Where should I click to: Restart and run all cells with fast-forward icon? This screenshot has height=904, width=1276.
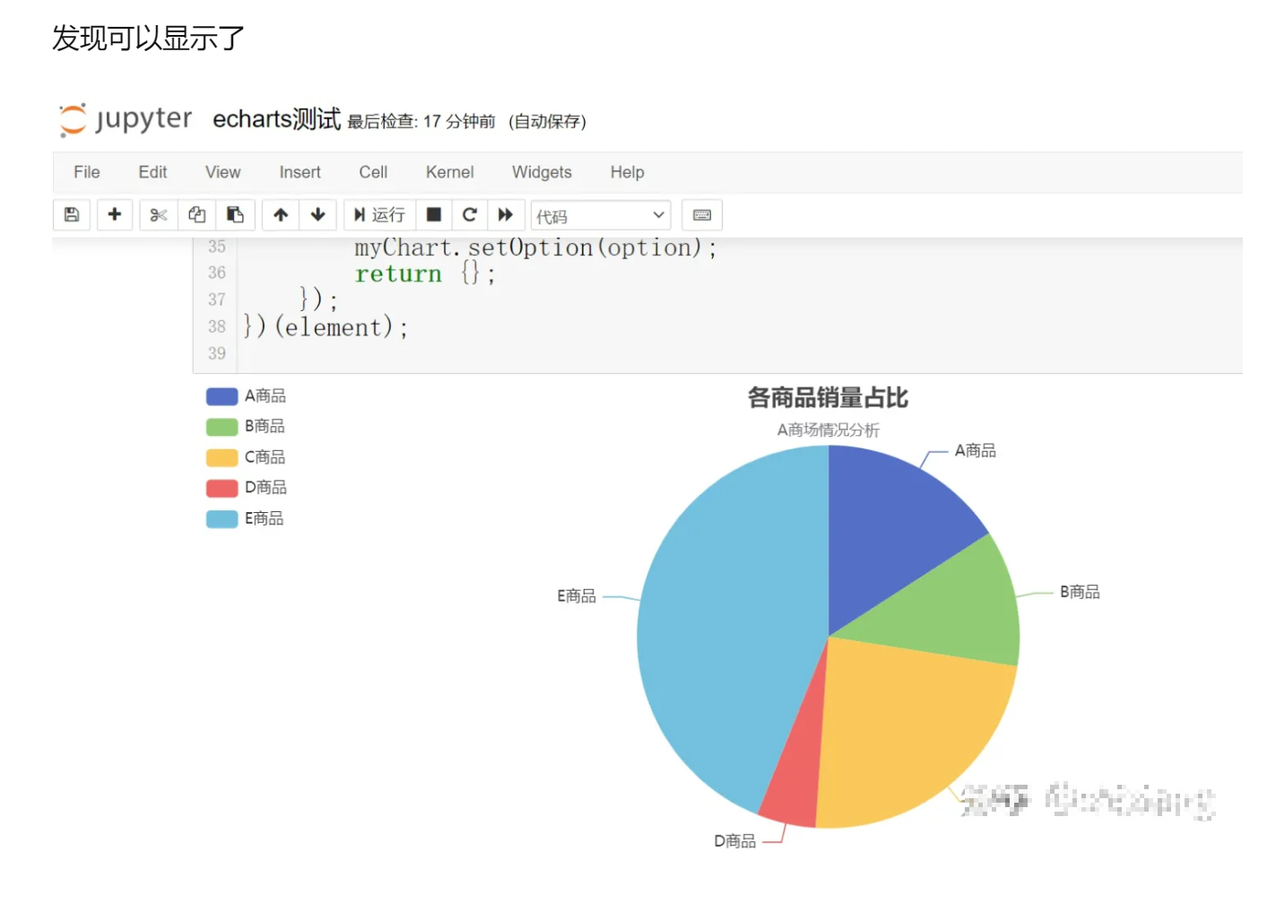tap(506, 214)
